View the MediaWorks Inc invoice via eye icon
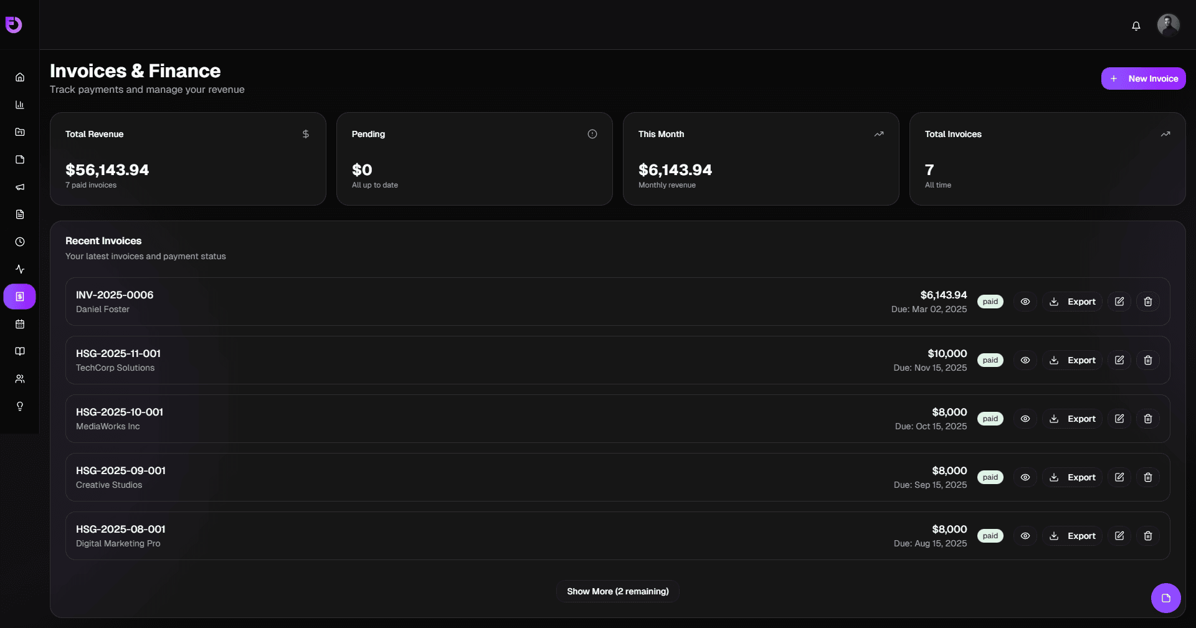Viewport: 1196px width, 628px height. tap(1025, 419)
